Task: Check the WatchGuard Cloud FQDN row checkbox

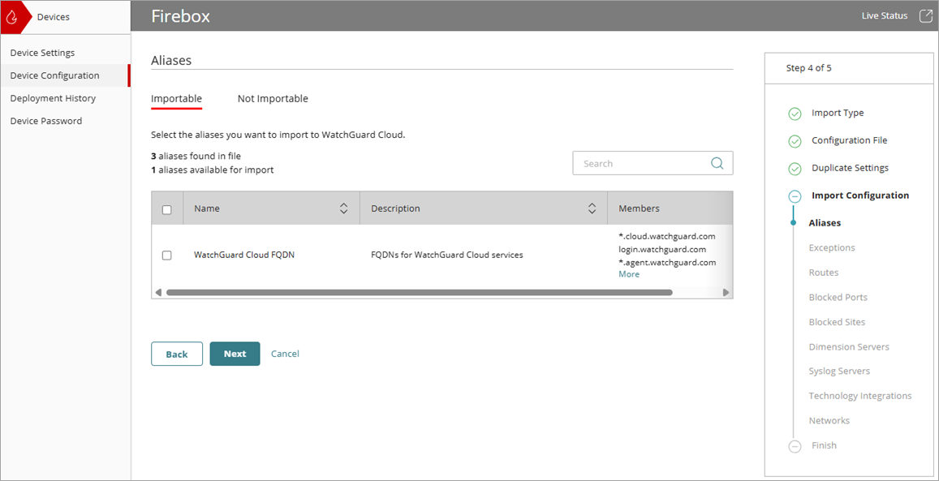Action: tap(167, 256)
